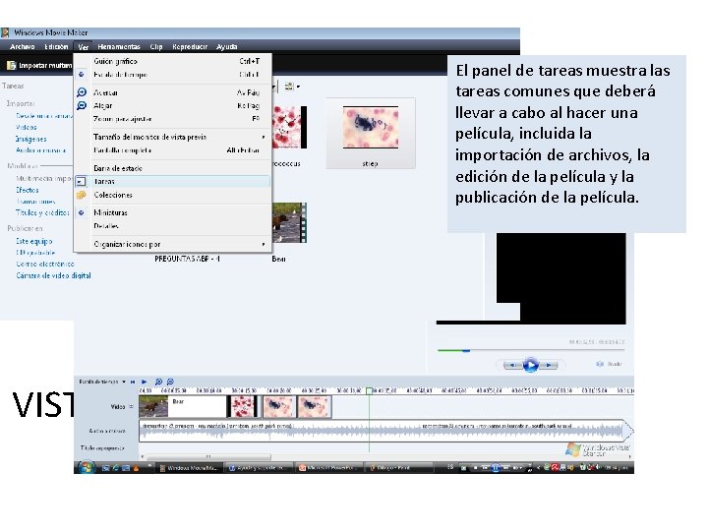The image size is (708, 531).
Task: Click the preview playback seek bar
Action: (531, 350)
